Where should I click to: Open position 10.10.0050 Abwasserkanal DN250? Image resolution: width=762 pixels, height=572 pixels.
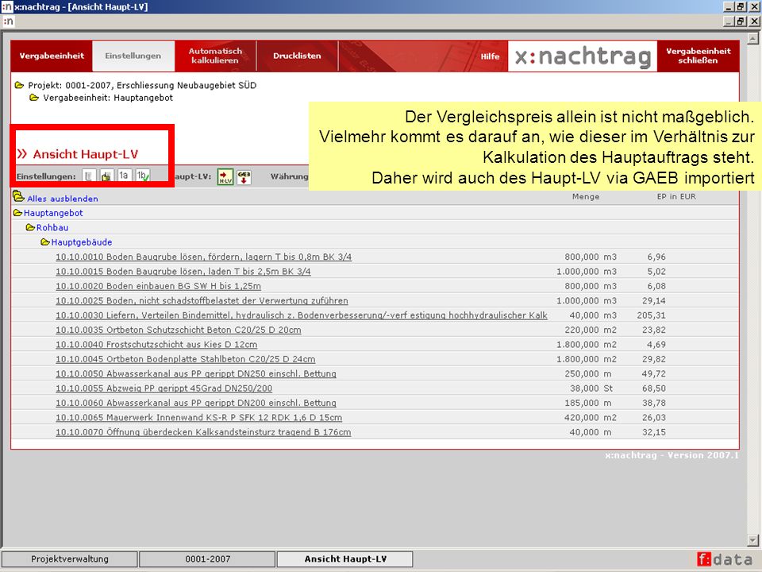click(x=196, y=373)
